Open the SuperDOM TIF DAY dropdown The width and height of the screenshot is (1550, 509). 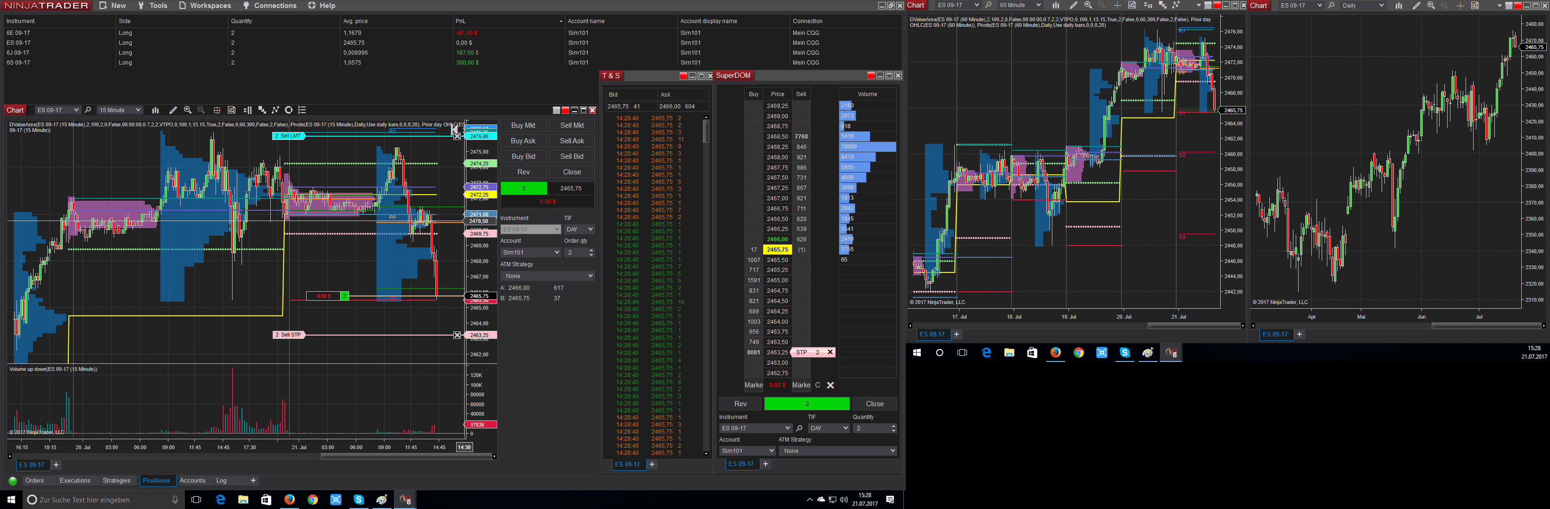pyautogui.click(x=829, y=428)
